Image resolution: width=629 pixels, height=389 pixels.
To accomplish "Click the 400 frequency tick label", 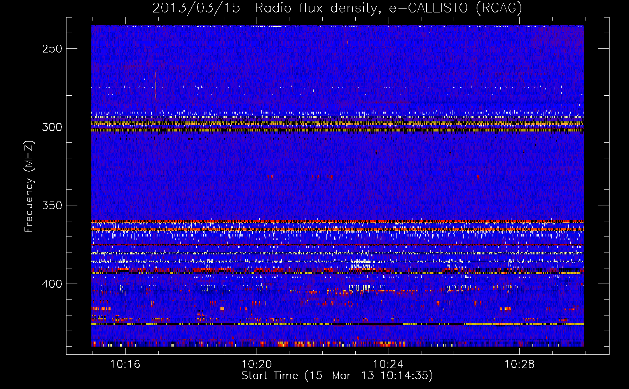I will coord(52,284).
